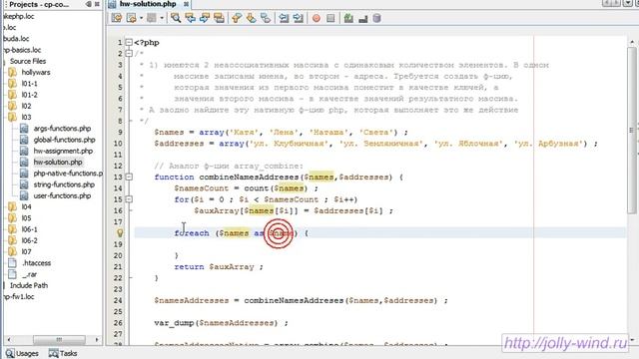
Task: Select the Include Path node
Action: 29,285
